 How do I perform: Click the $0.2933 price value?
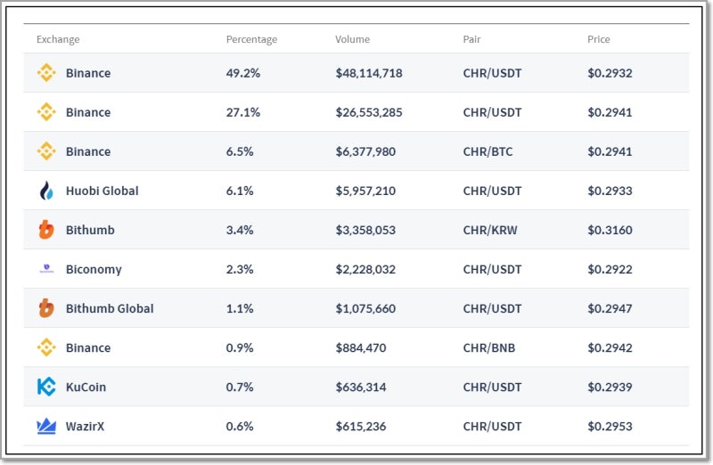coord(610,191)
